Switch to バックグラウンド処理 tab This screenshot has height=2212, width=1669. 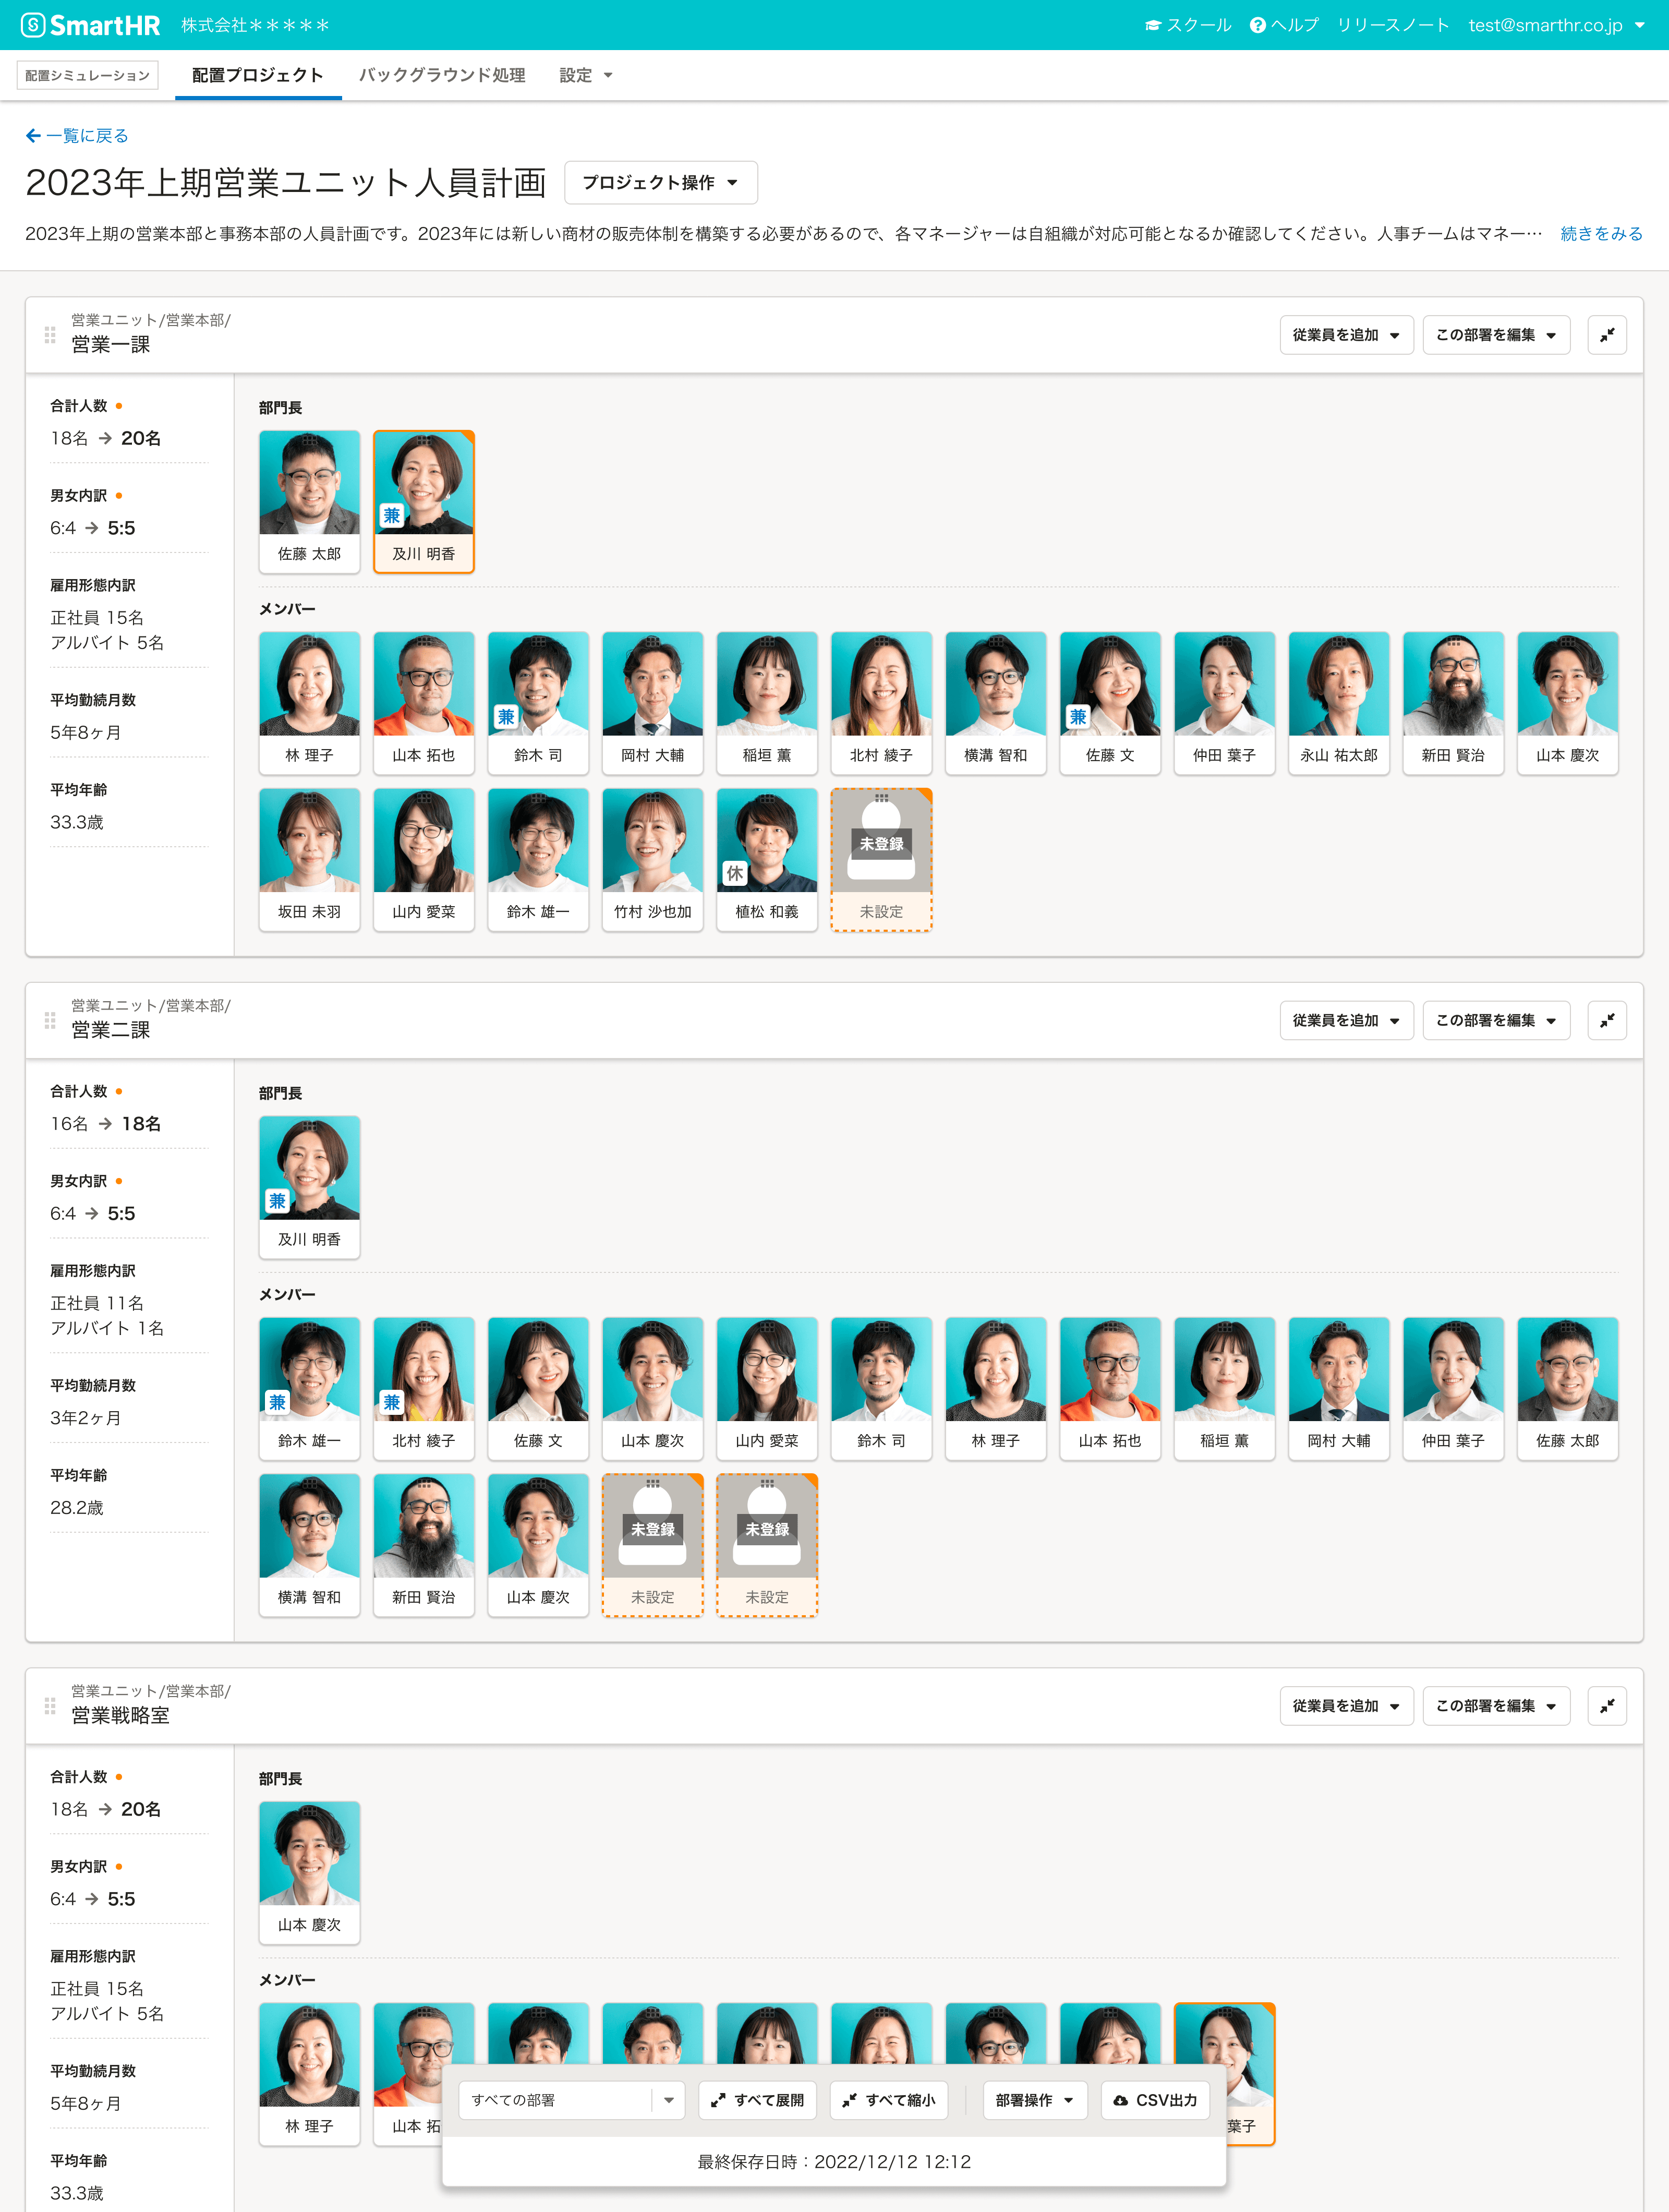442,75
